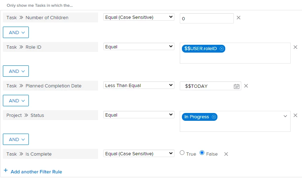Select the True radio option
The width and height of the screenshot is (302, 178).
[x=182, y=153]
